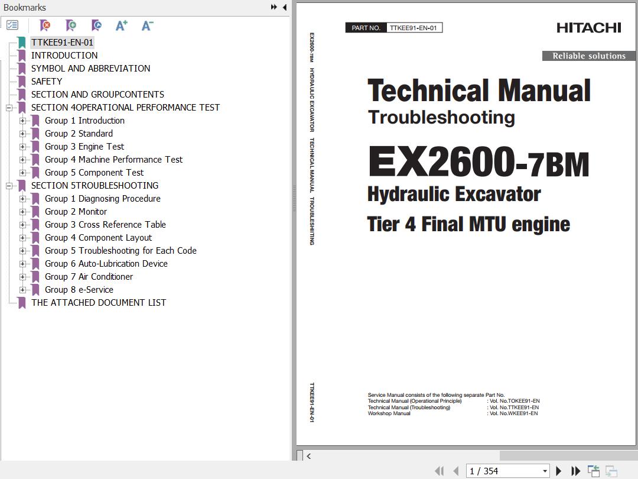The height and width of the screenshot is (479, 638).
Task: Collapse SECTION 5 TROUBLESHOOTING node
Action: (x=9, y=186)
